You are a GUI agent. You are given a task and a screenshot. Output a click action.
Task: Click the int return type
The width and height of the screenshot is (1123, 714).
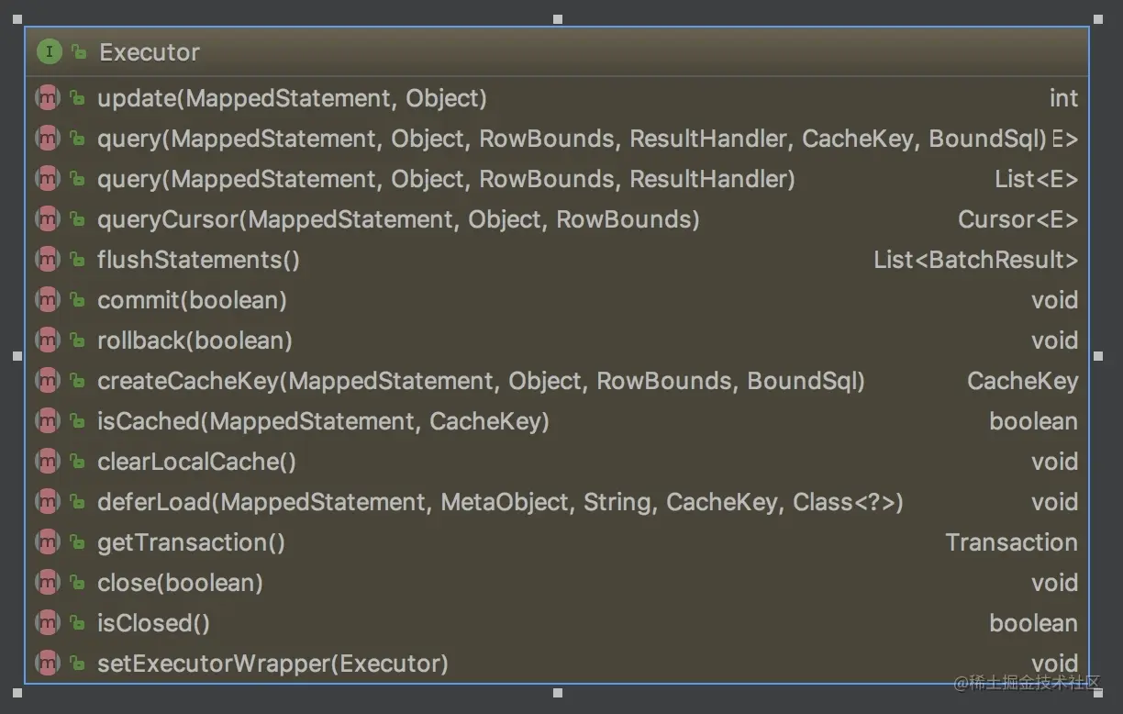pyautogui.click(x=1064, y=98)
